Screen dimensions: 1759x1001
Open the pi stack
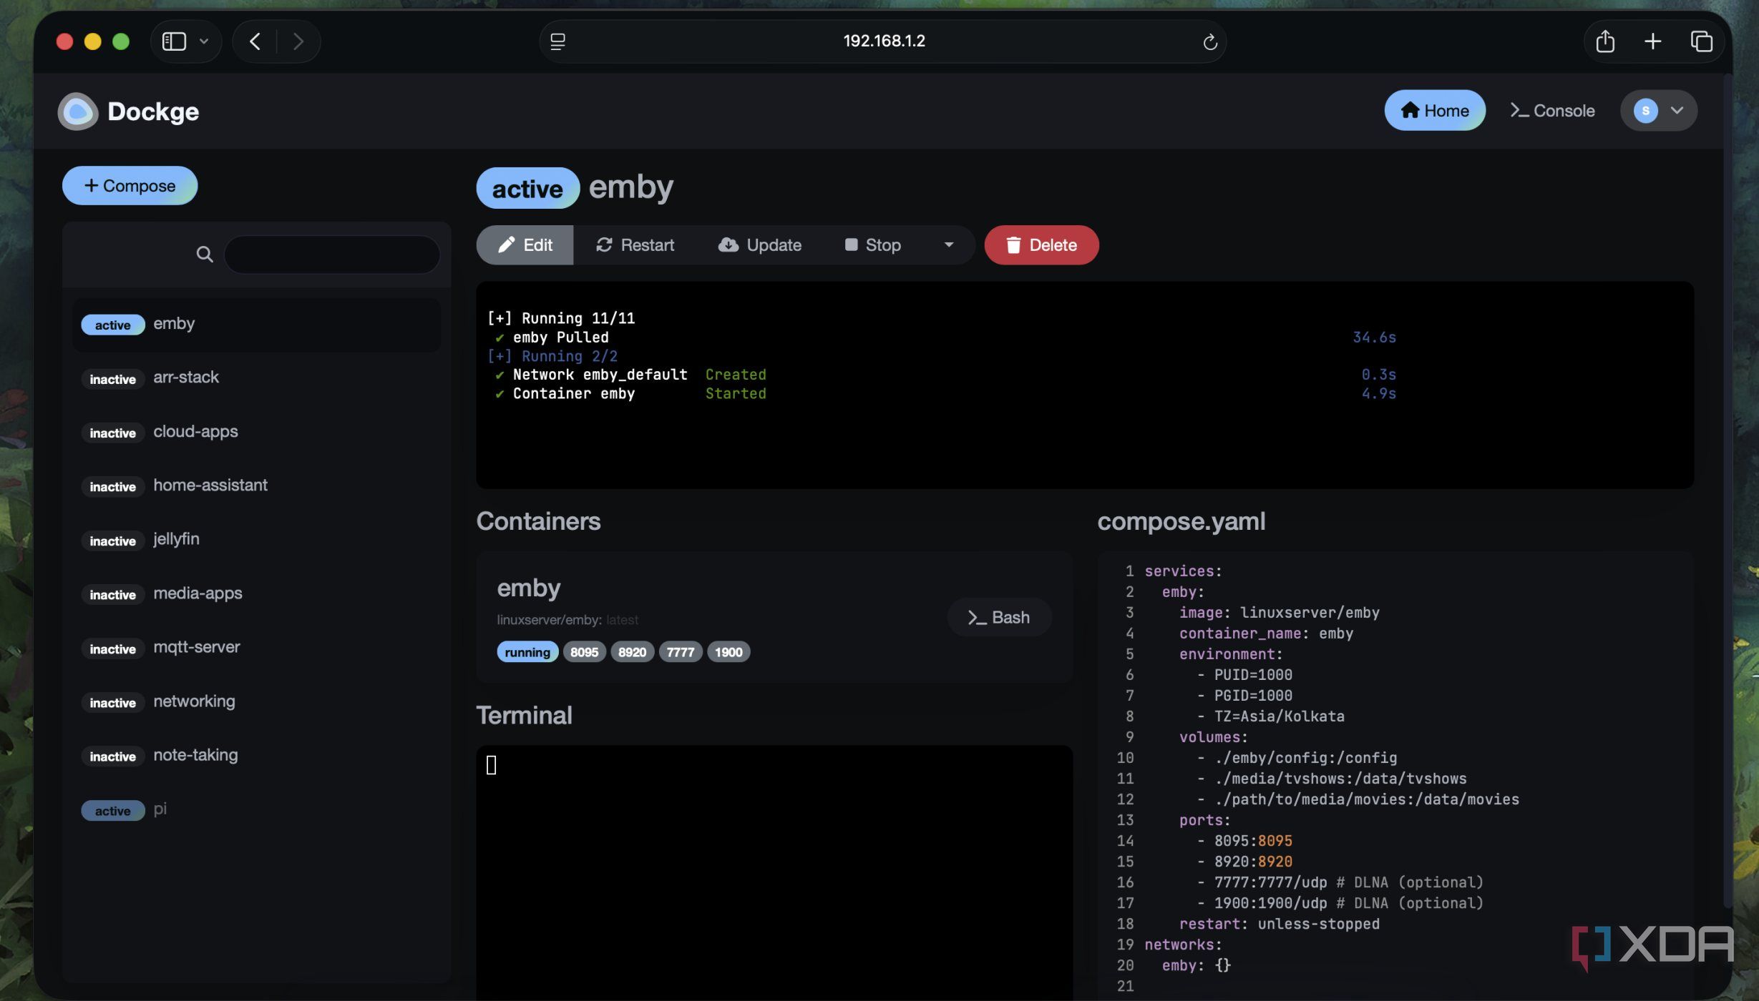click(x=257, y=810)
